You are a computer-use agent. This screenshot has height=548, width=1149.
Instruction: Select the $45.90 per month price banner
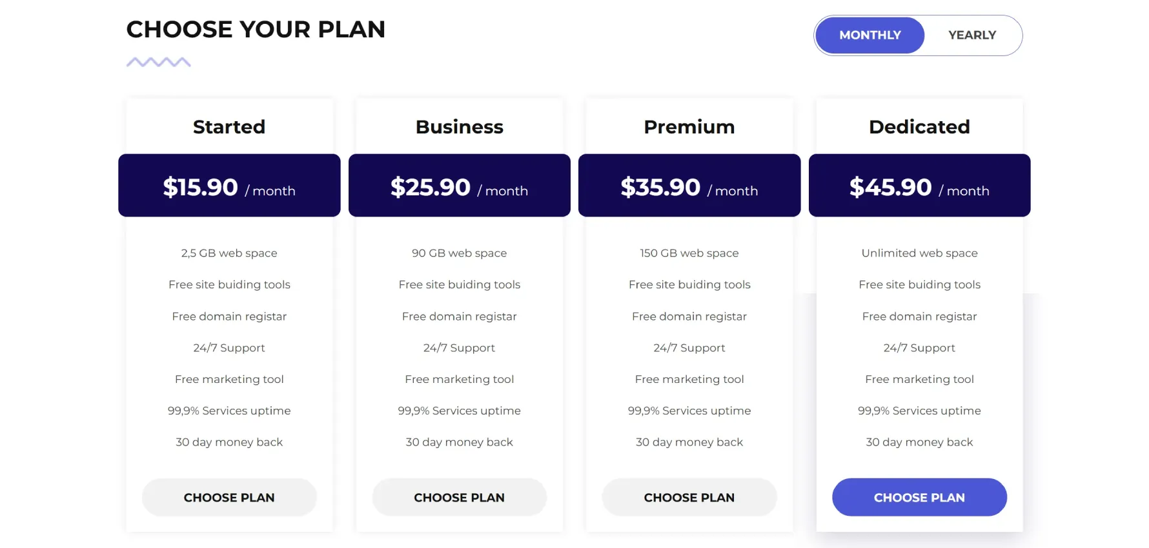click(919, 185)
